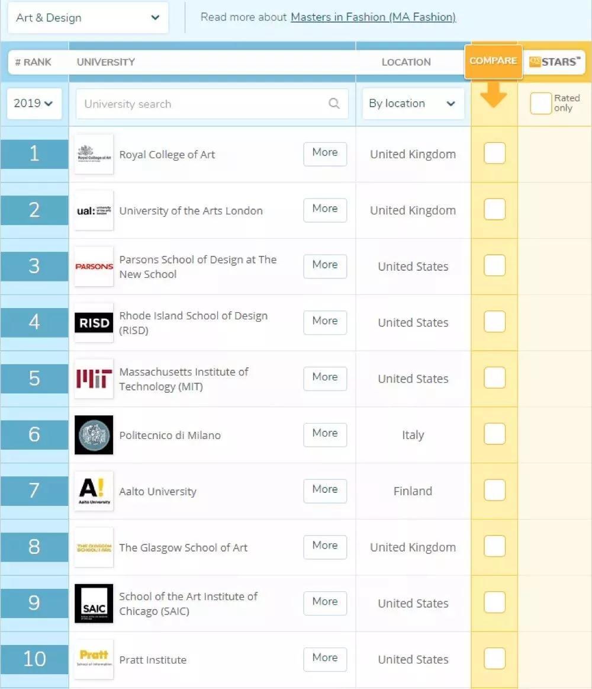Click the UAL university logo
Viewport: 592px width, 689px height.
click(94, 210)
